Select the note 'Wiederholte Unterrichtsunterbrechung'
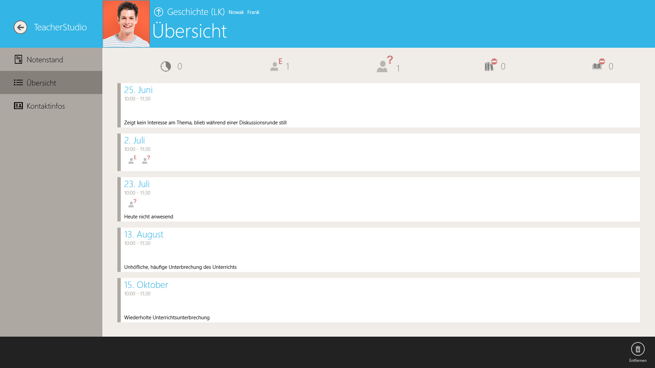The height and width of the screenshot is (368, 655). (167, 318)
